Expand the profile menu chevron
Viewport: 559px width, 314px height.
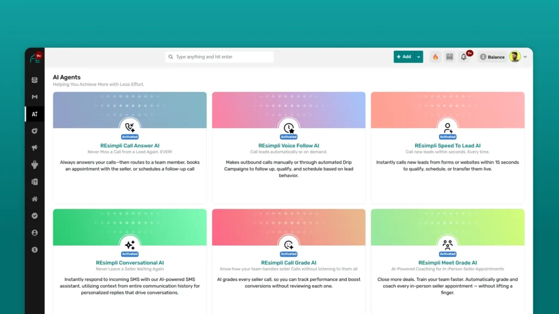pyautogui.click(x=525, y=57)
